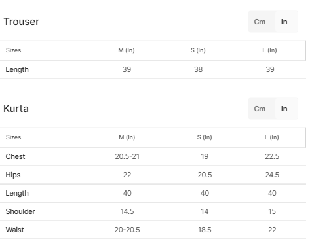Click the 24.5 hips value for L
The height and width of the screenshot is (248, 312).
tap(272, 175)
